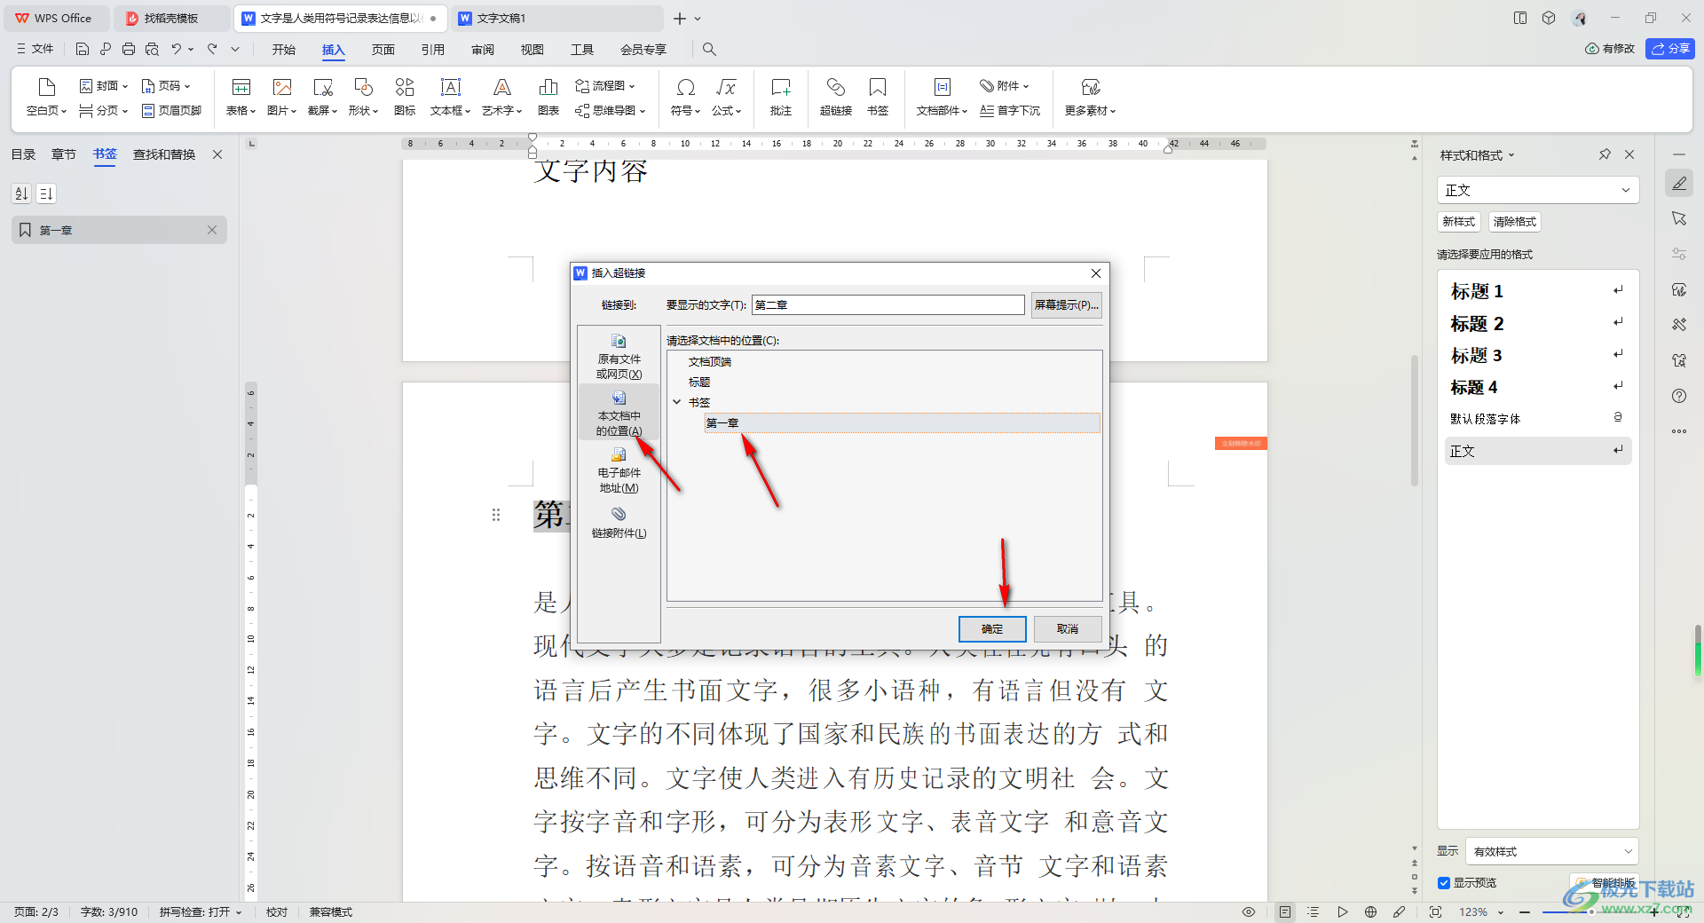This screenshot has height=923, width=1704.
Task: Click the 分享 share button
Action: [1670, 49]
